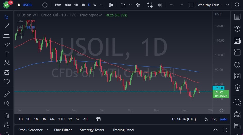Select the daily D timeframe
This screenshot has width=243, height=135.
pos(89,5)
